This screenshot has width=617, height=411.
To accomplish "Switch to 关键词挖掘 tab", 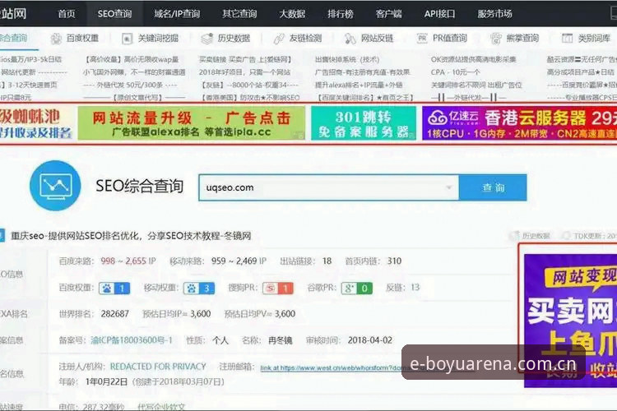I will (158, 38).
